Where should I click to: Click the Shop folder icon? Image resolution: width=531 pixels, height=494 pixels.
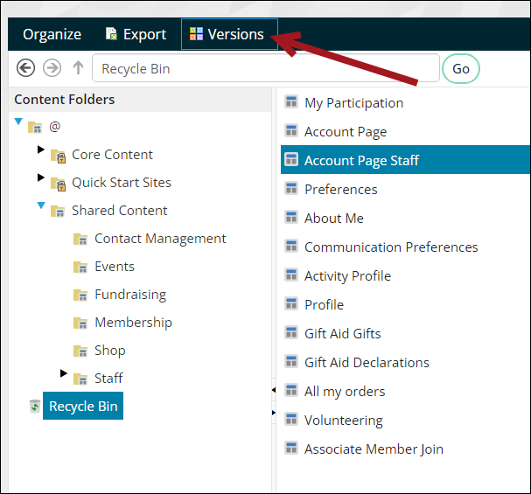coord(80,351)
